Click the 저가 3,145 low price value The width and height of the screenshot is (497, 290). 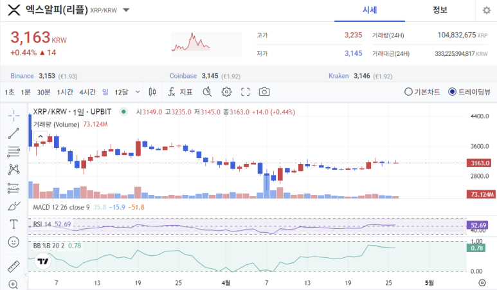click(353, 53)
